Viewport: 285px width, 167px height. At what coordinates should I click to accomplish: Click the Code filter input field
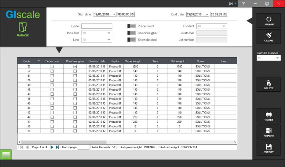coord(97,26)
